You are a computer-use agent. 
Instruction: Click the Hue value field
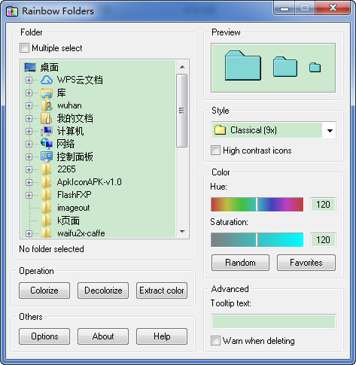[323, 205]
